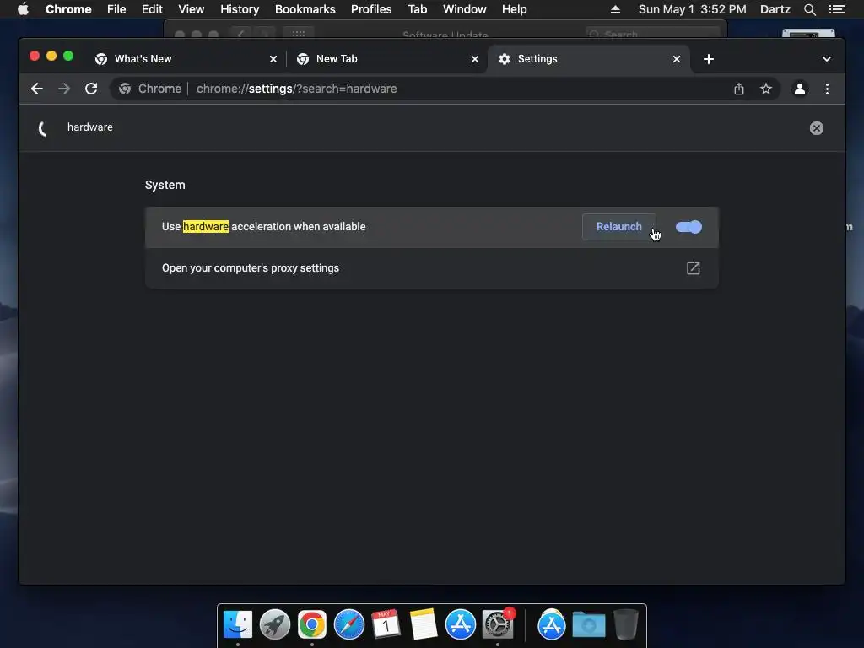Image resolution: width=864 pixels, height=648 pixels.
Task: Close the New Tab tab
Action: [x=475, y=59]
